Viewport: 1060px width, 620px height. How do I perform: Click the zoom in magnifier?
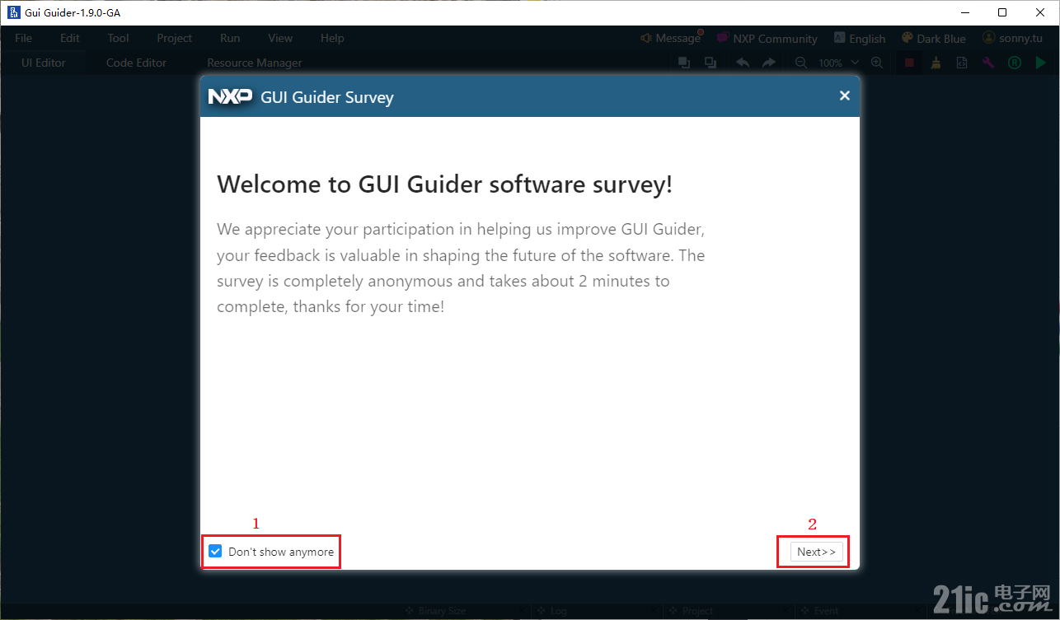click(876, 63)
